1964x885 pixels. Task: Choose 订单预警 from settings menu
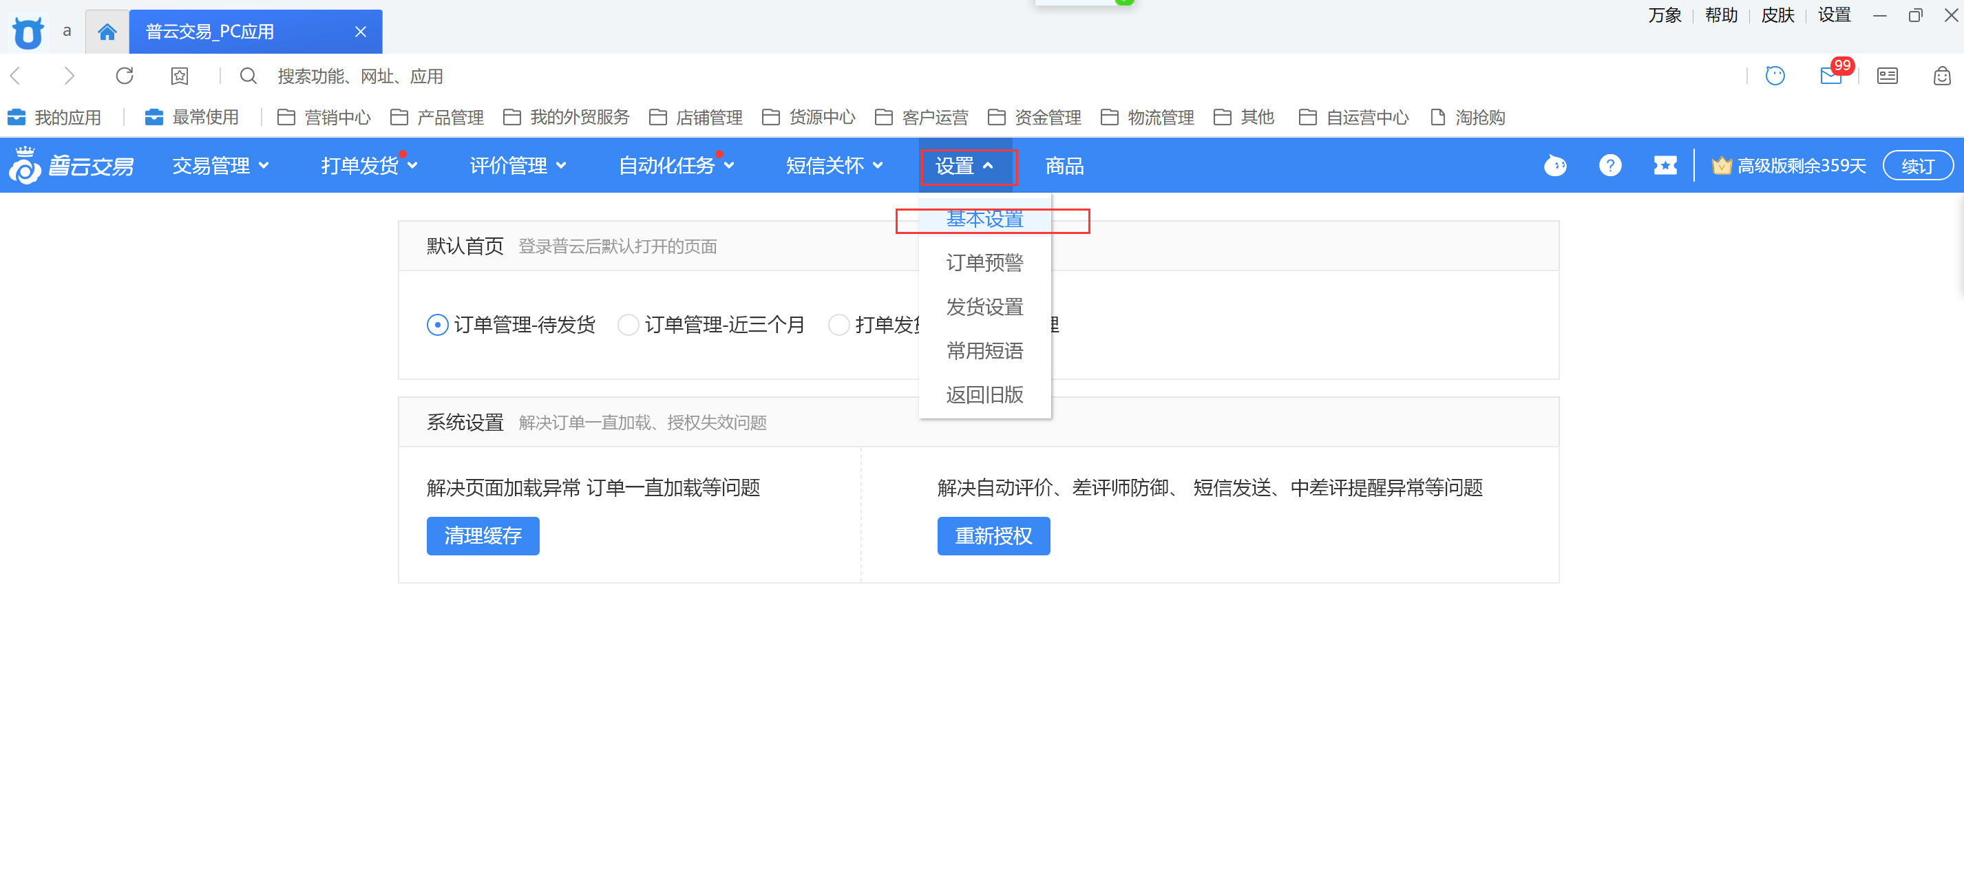pyautogui.click(x=984, y=263)
